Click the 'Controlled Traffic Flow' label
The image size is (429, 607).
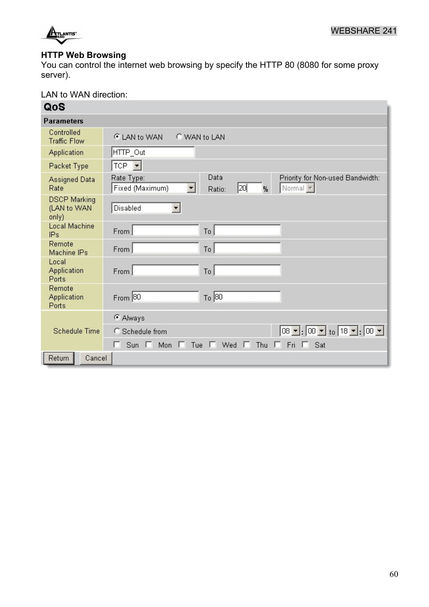(x=67, y=137)
